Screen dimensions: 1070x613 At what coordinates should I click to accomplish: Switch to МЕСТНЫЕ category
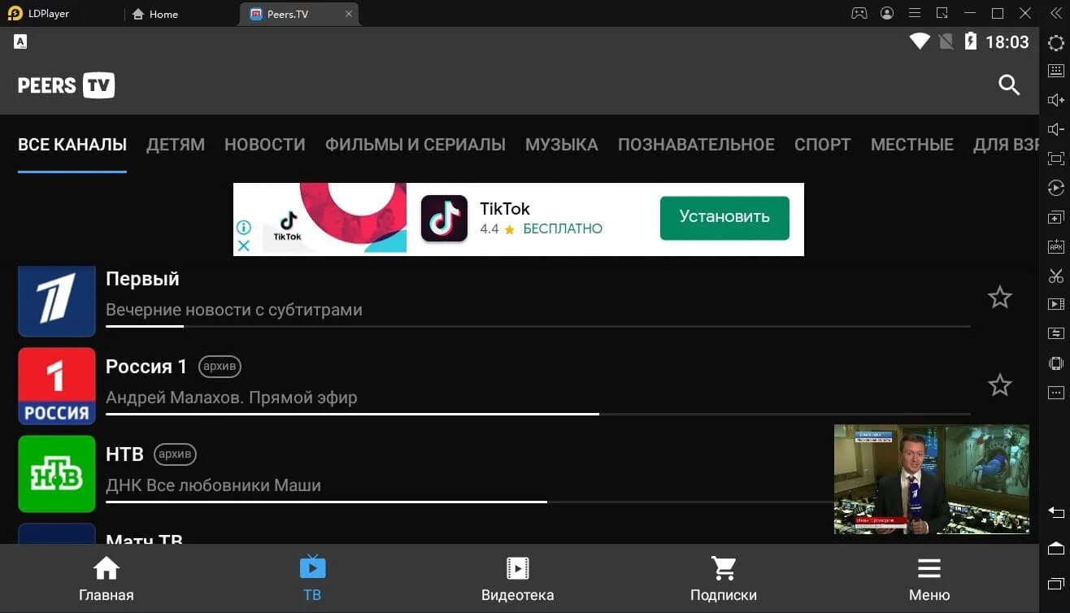click(x=912, y=145)
